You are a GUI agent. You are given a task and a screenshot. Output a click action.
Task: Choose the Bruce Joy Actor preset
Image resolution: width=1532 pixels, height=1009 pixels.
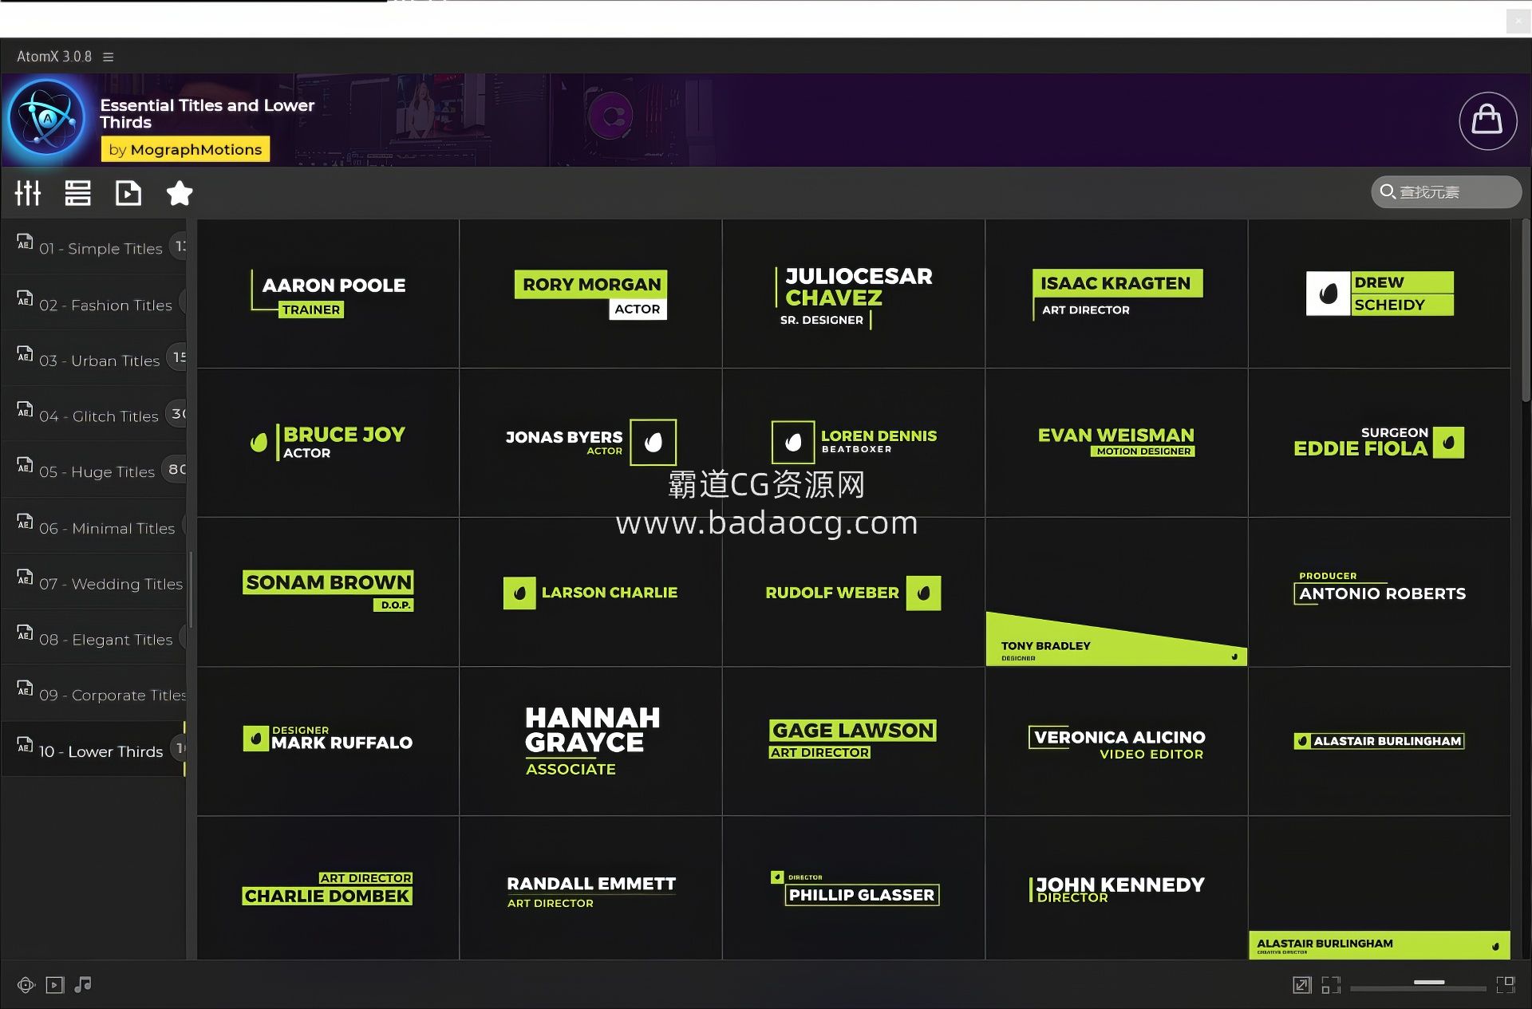pos(328,443)
